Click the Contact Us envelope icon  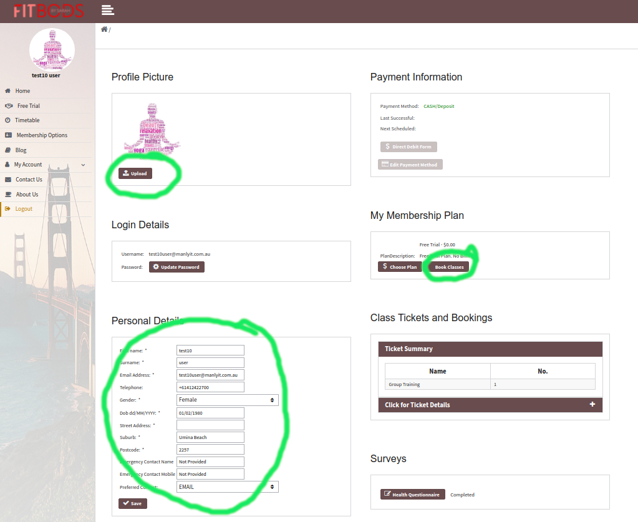tap(8, 180)
